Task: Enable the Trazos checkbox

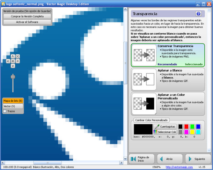Action: click(5, 111)
